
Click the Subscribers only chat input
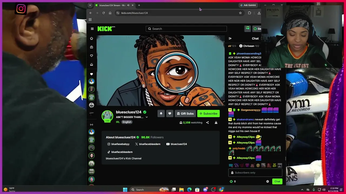tap(255, 173)
